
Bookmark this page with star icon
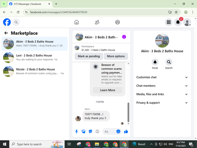click(176, 12)
